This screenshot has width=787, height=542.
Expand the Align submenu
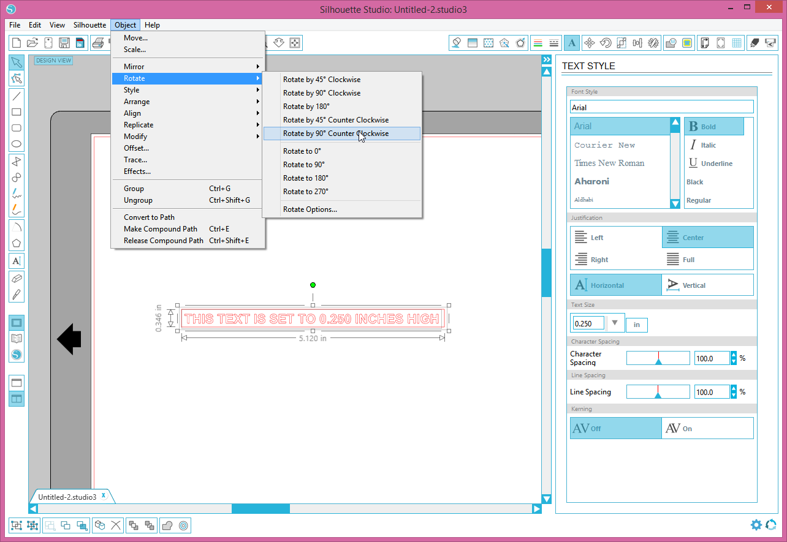188,113
